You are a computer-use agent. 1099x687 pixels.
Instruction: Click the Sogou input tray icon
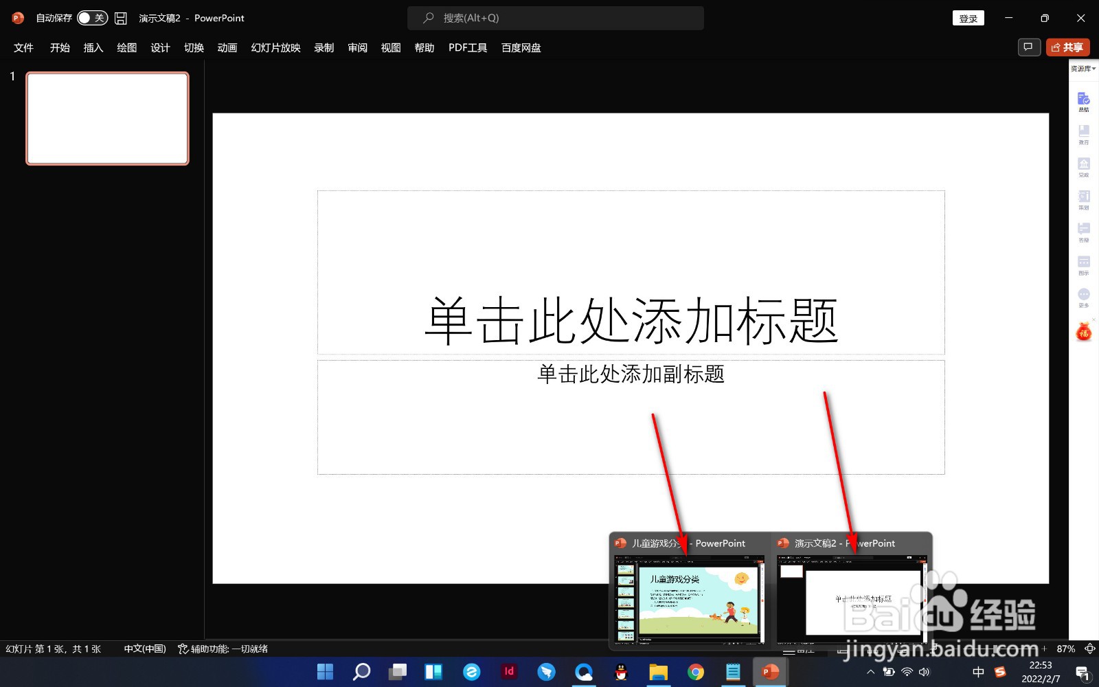click(x=1000, y=672)
